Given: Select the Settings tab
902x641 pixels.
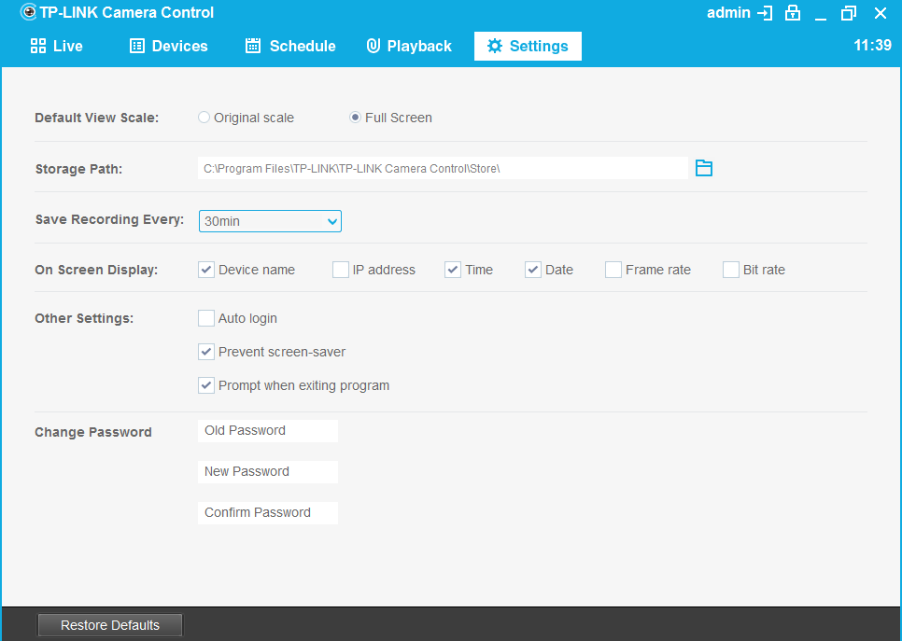Looking at the screenshot, I should 528,46.
